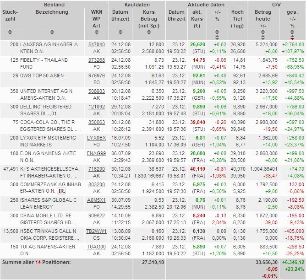Click total current value 33.656,30
Screen dimensions: 306x280
(267, 263)
